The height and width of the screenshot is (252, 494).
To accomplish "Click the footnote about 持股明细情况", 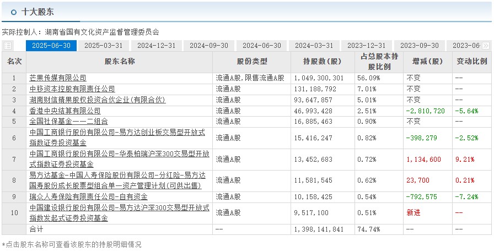I will (x=72, y=245).
